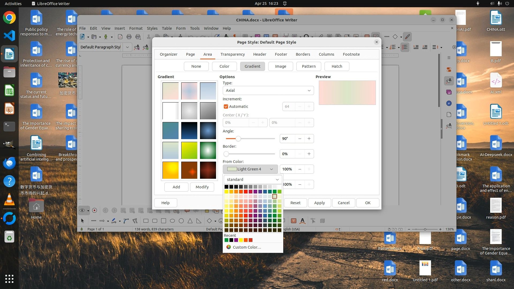The image size is (514, 289).
Task: Select the Curve drawing tool
Action: pyautogui.click(x=126, y=221)
